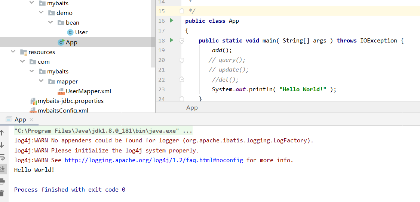Image resolution: width=420 pixels, height=202 pixels.
Task: Click 'Please initialize the log4j system properly' line
Action: (x=107, y=150)
